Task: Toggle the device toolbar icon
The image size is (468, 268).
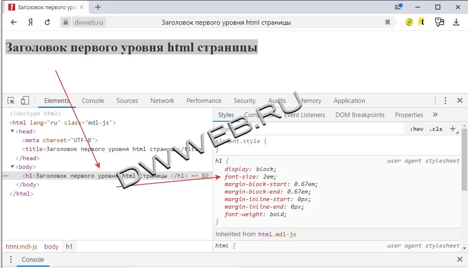Action: coord(25,100)
